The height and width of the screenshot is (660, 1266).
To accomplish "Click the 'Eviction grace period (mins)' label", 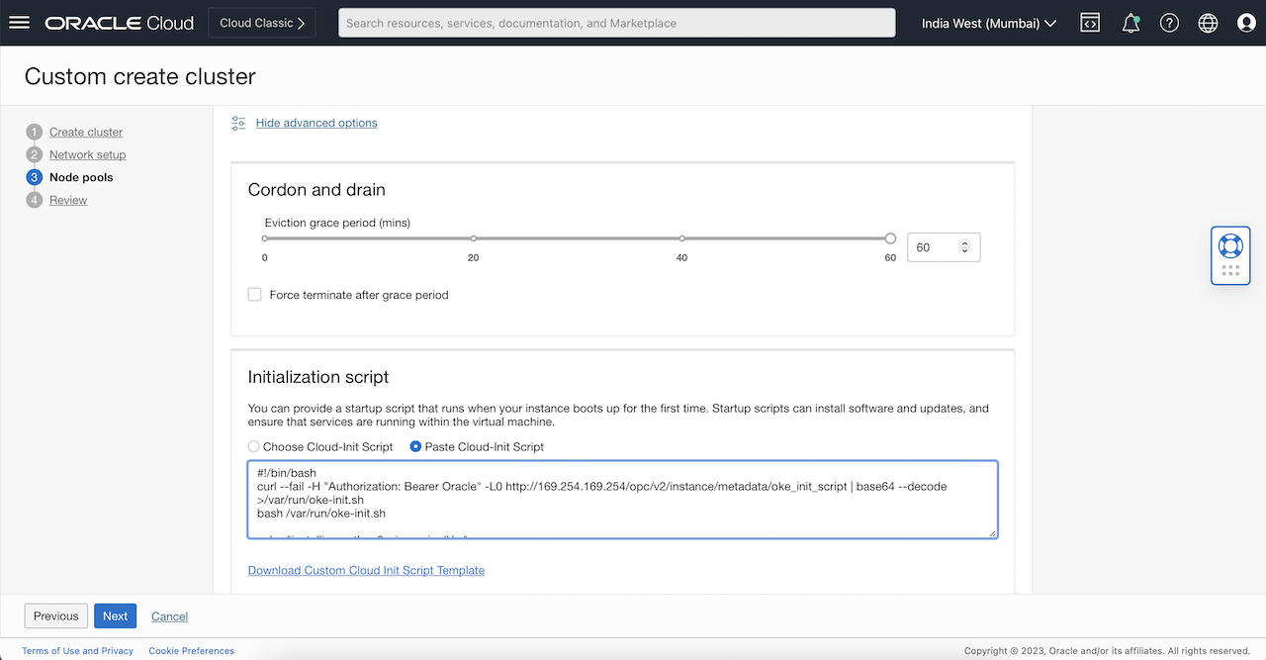I will (x=337, y=223).
